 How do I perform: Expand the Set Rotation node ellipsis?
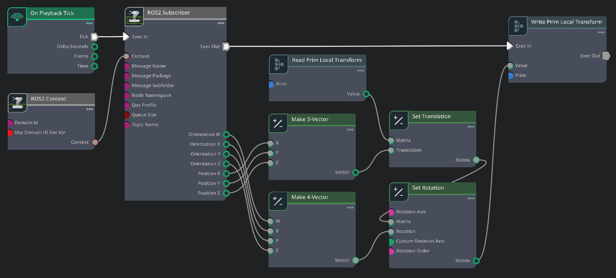[x=471, y=198]
